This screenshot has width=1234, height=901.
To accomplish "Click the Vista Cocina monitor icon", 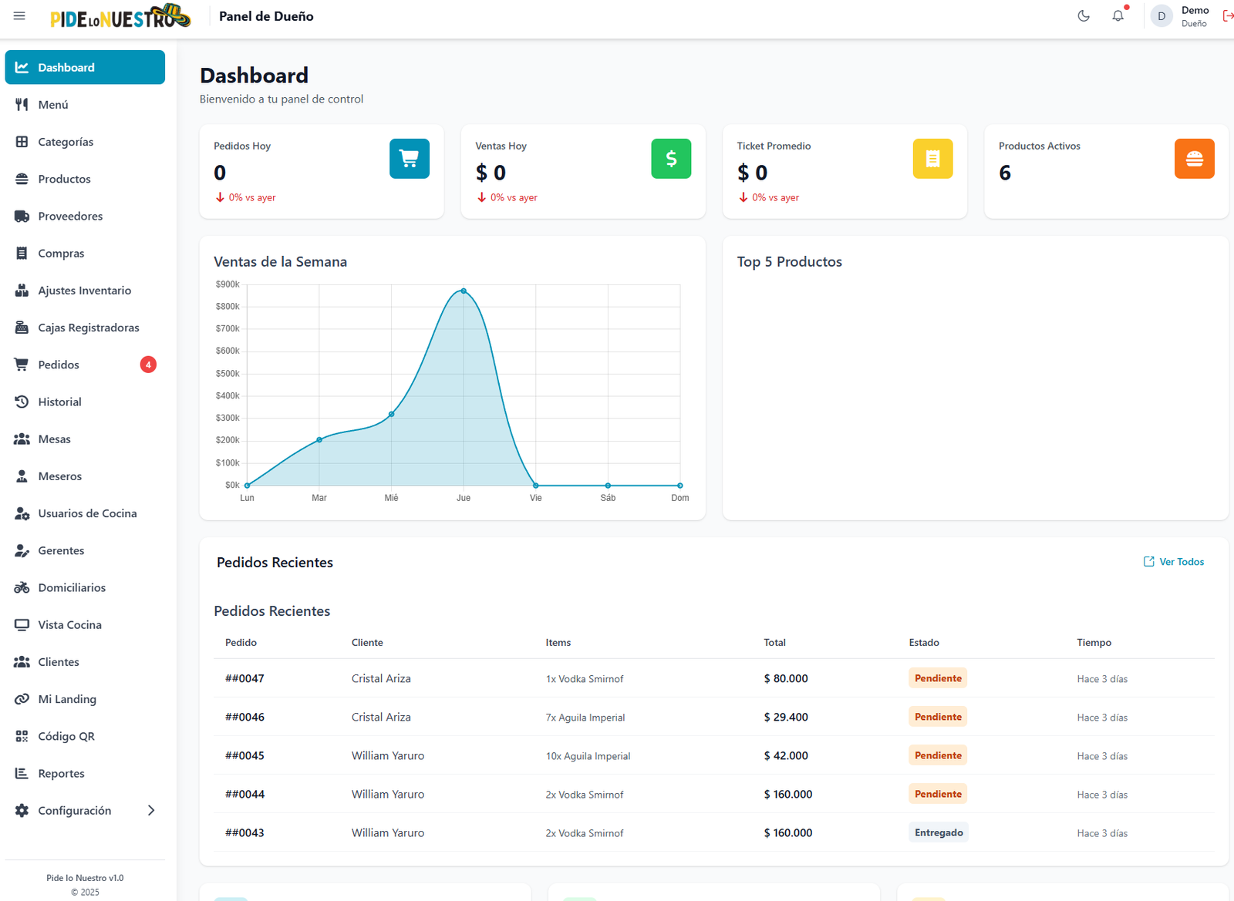I will point(21,624).
